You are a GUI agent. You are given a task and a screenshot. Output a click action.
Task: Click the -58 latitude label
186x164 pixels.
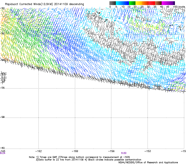2,117
